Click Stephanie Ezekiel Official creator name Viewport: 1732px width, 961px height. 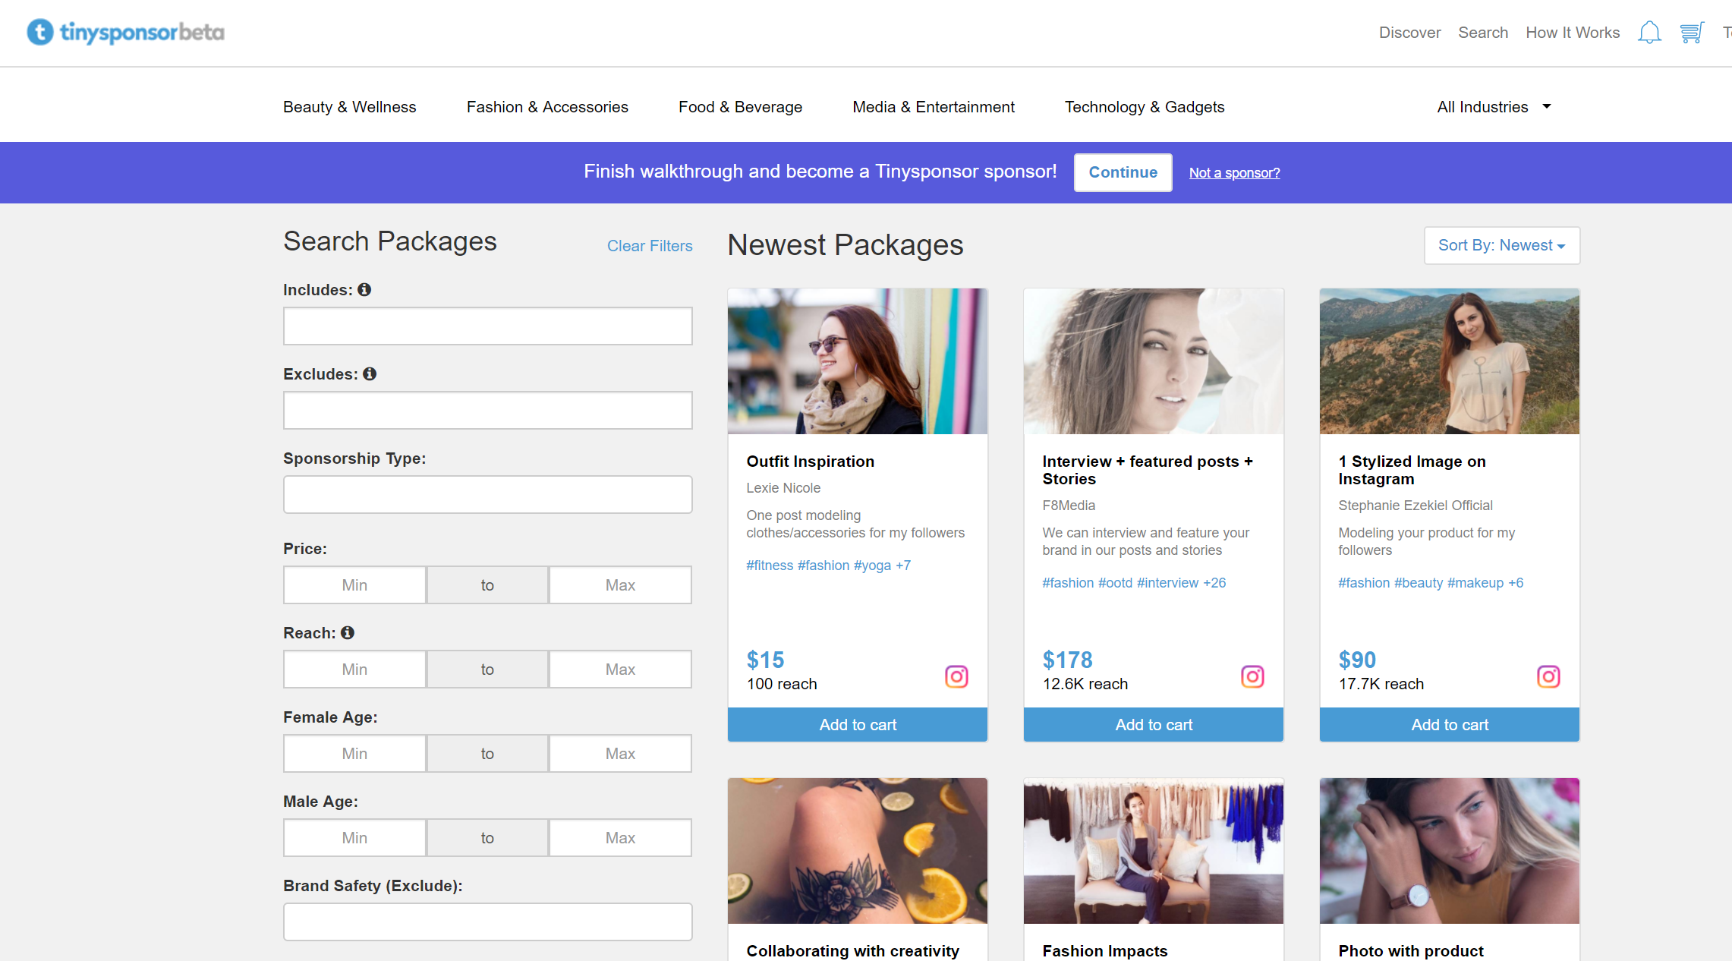click(x=1415, y=506)
